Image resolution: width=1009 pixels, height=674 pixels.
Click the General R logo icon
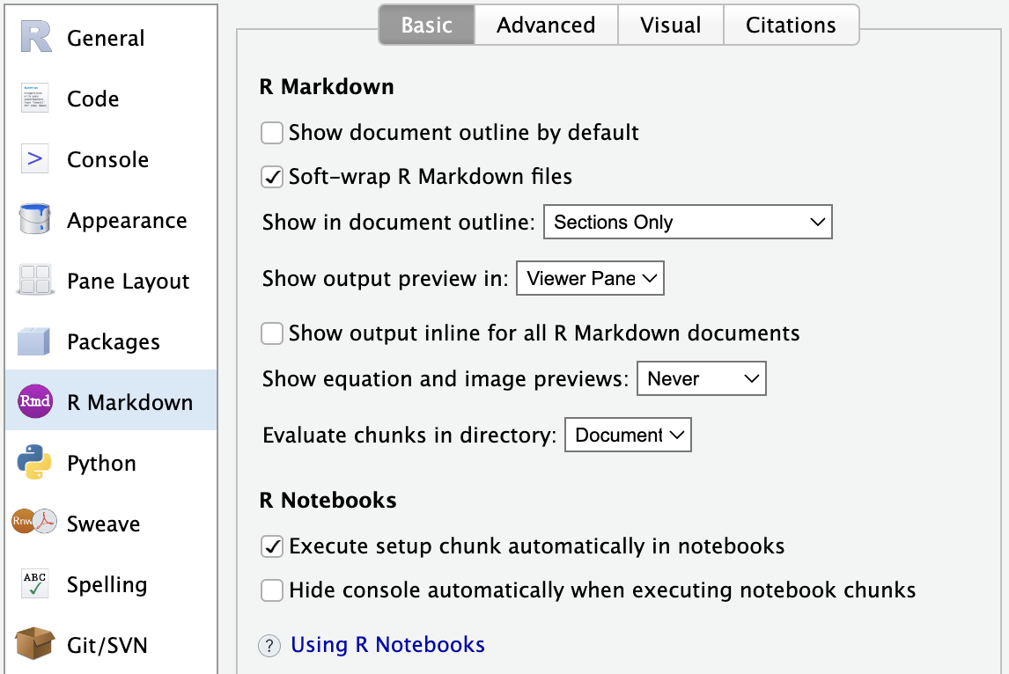pyautogui.click(x=35, y=37)
